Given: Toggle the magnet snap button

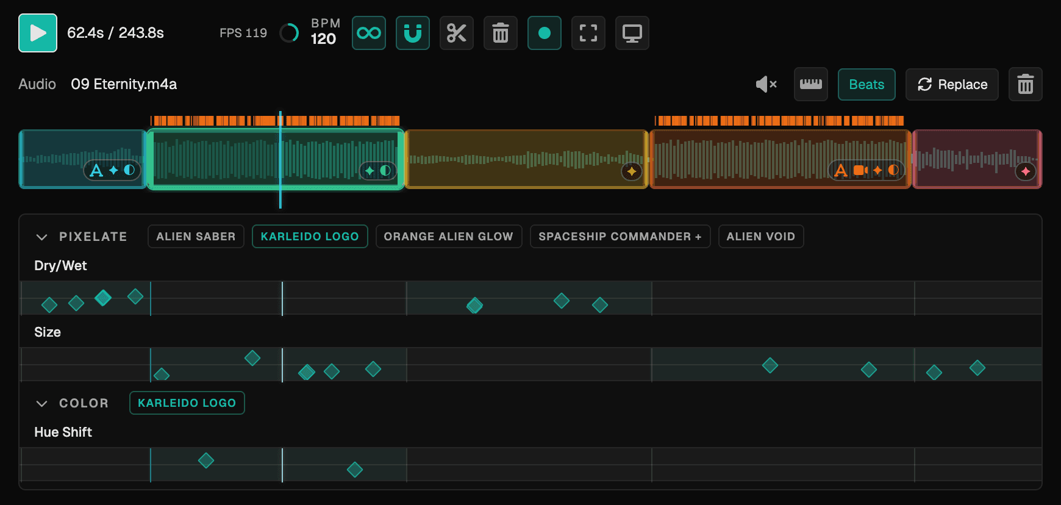Looking at the screenshot, I should point(413,33).
